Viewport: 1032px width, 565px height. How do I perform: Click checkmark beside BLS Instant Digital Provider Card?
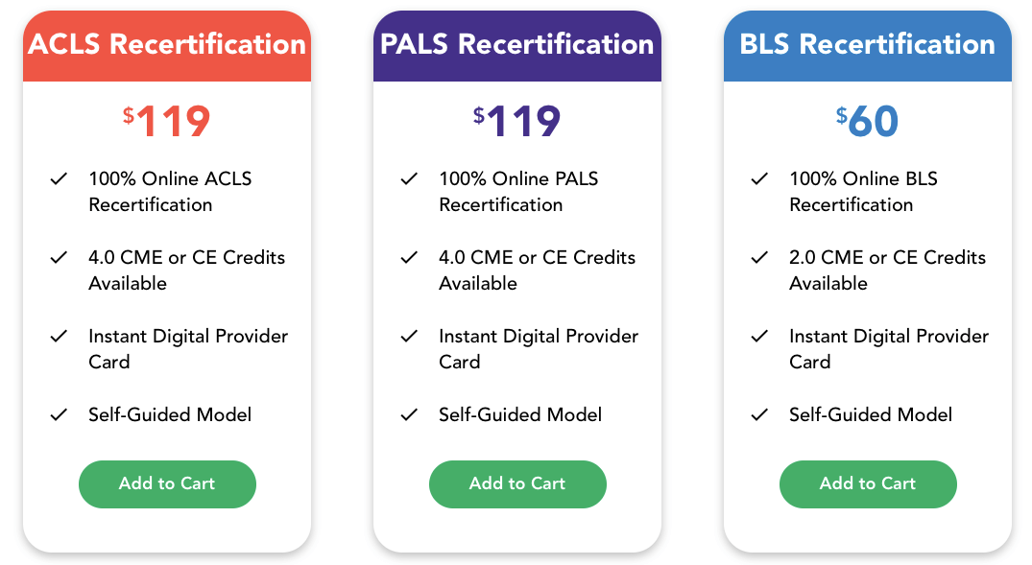tap(759, 336)
